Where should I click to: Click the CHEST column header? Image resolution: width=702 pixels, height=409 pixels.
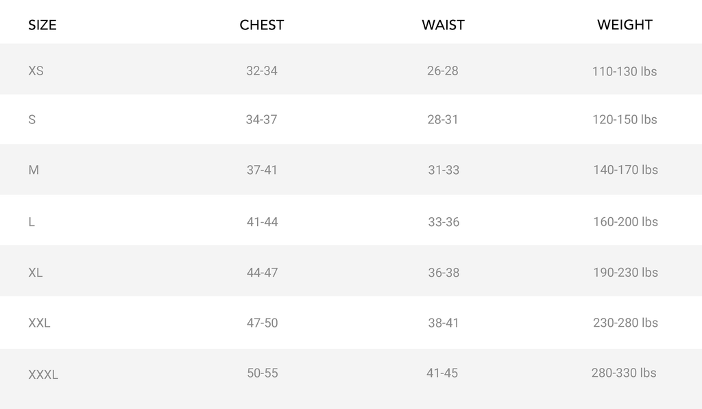pyautogui.click(x=262, y=25)
